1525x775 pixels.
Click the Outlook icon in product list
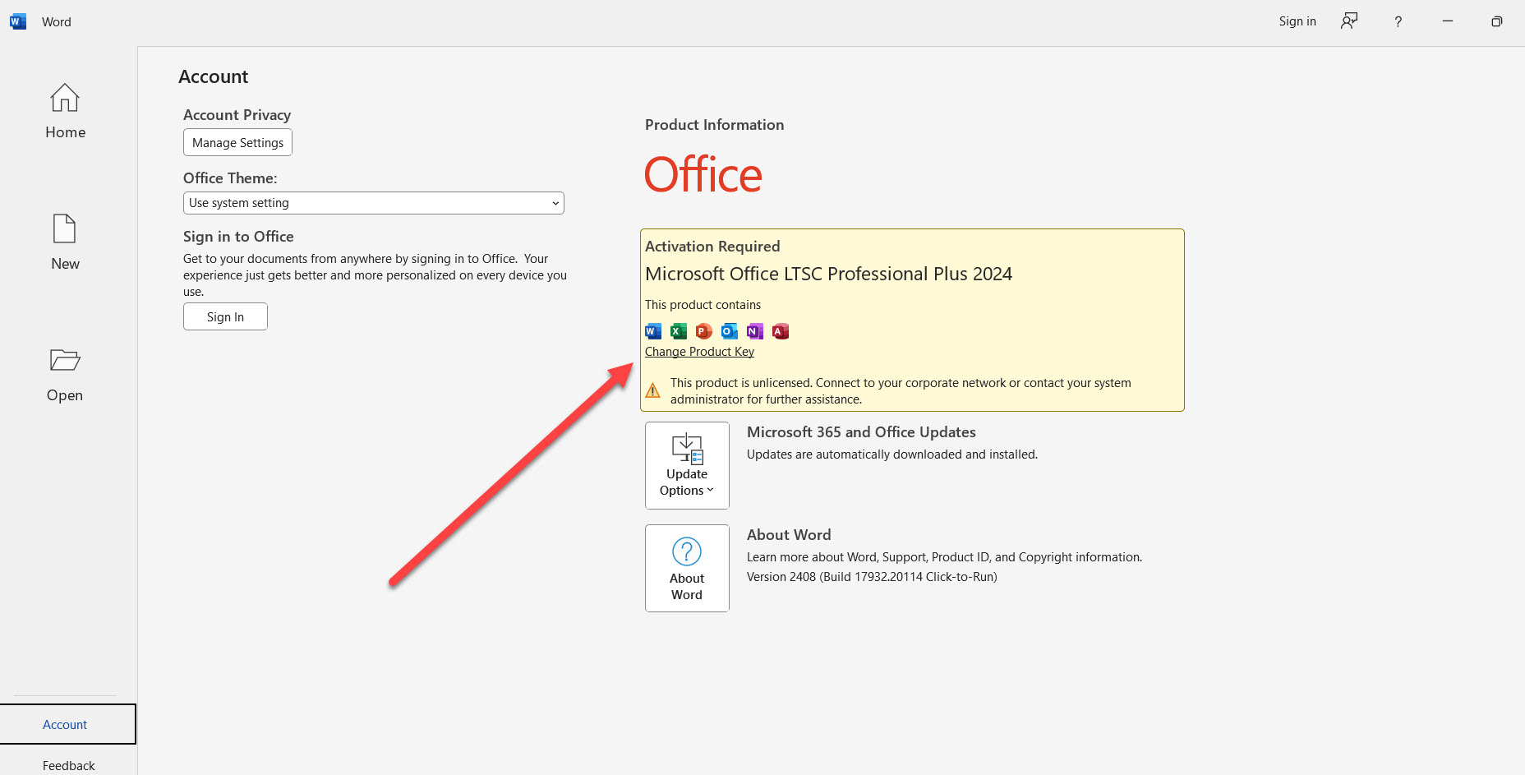(729, 331)
